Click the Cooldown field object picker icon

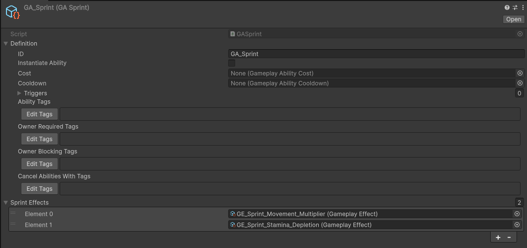click(x=520, y=83)
